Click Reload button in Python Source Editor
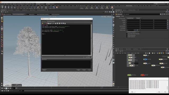This screenshot has width=169, height=95. 44,70
